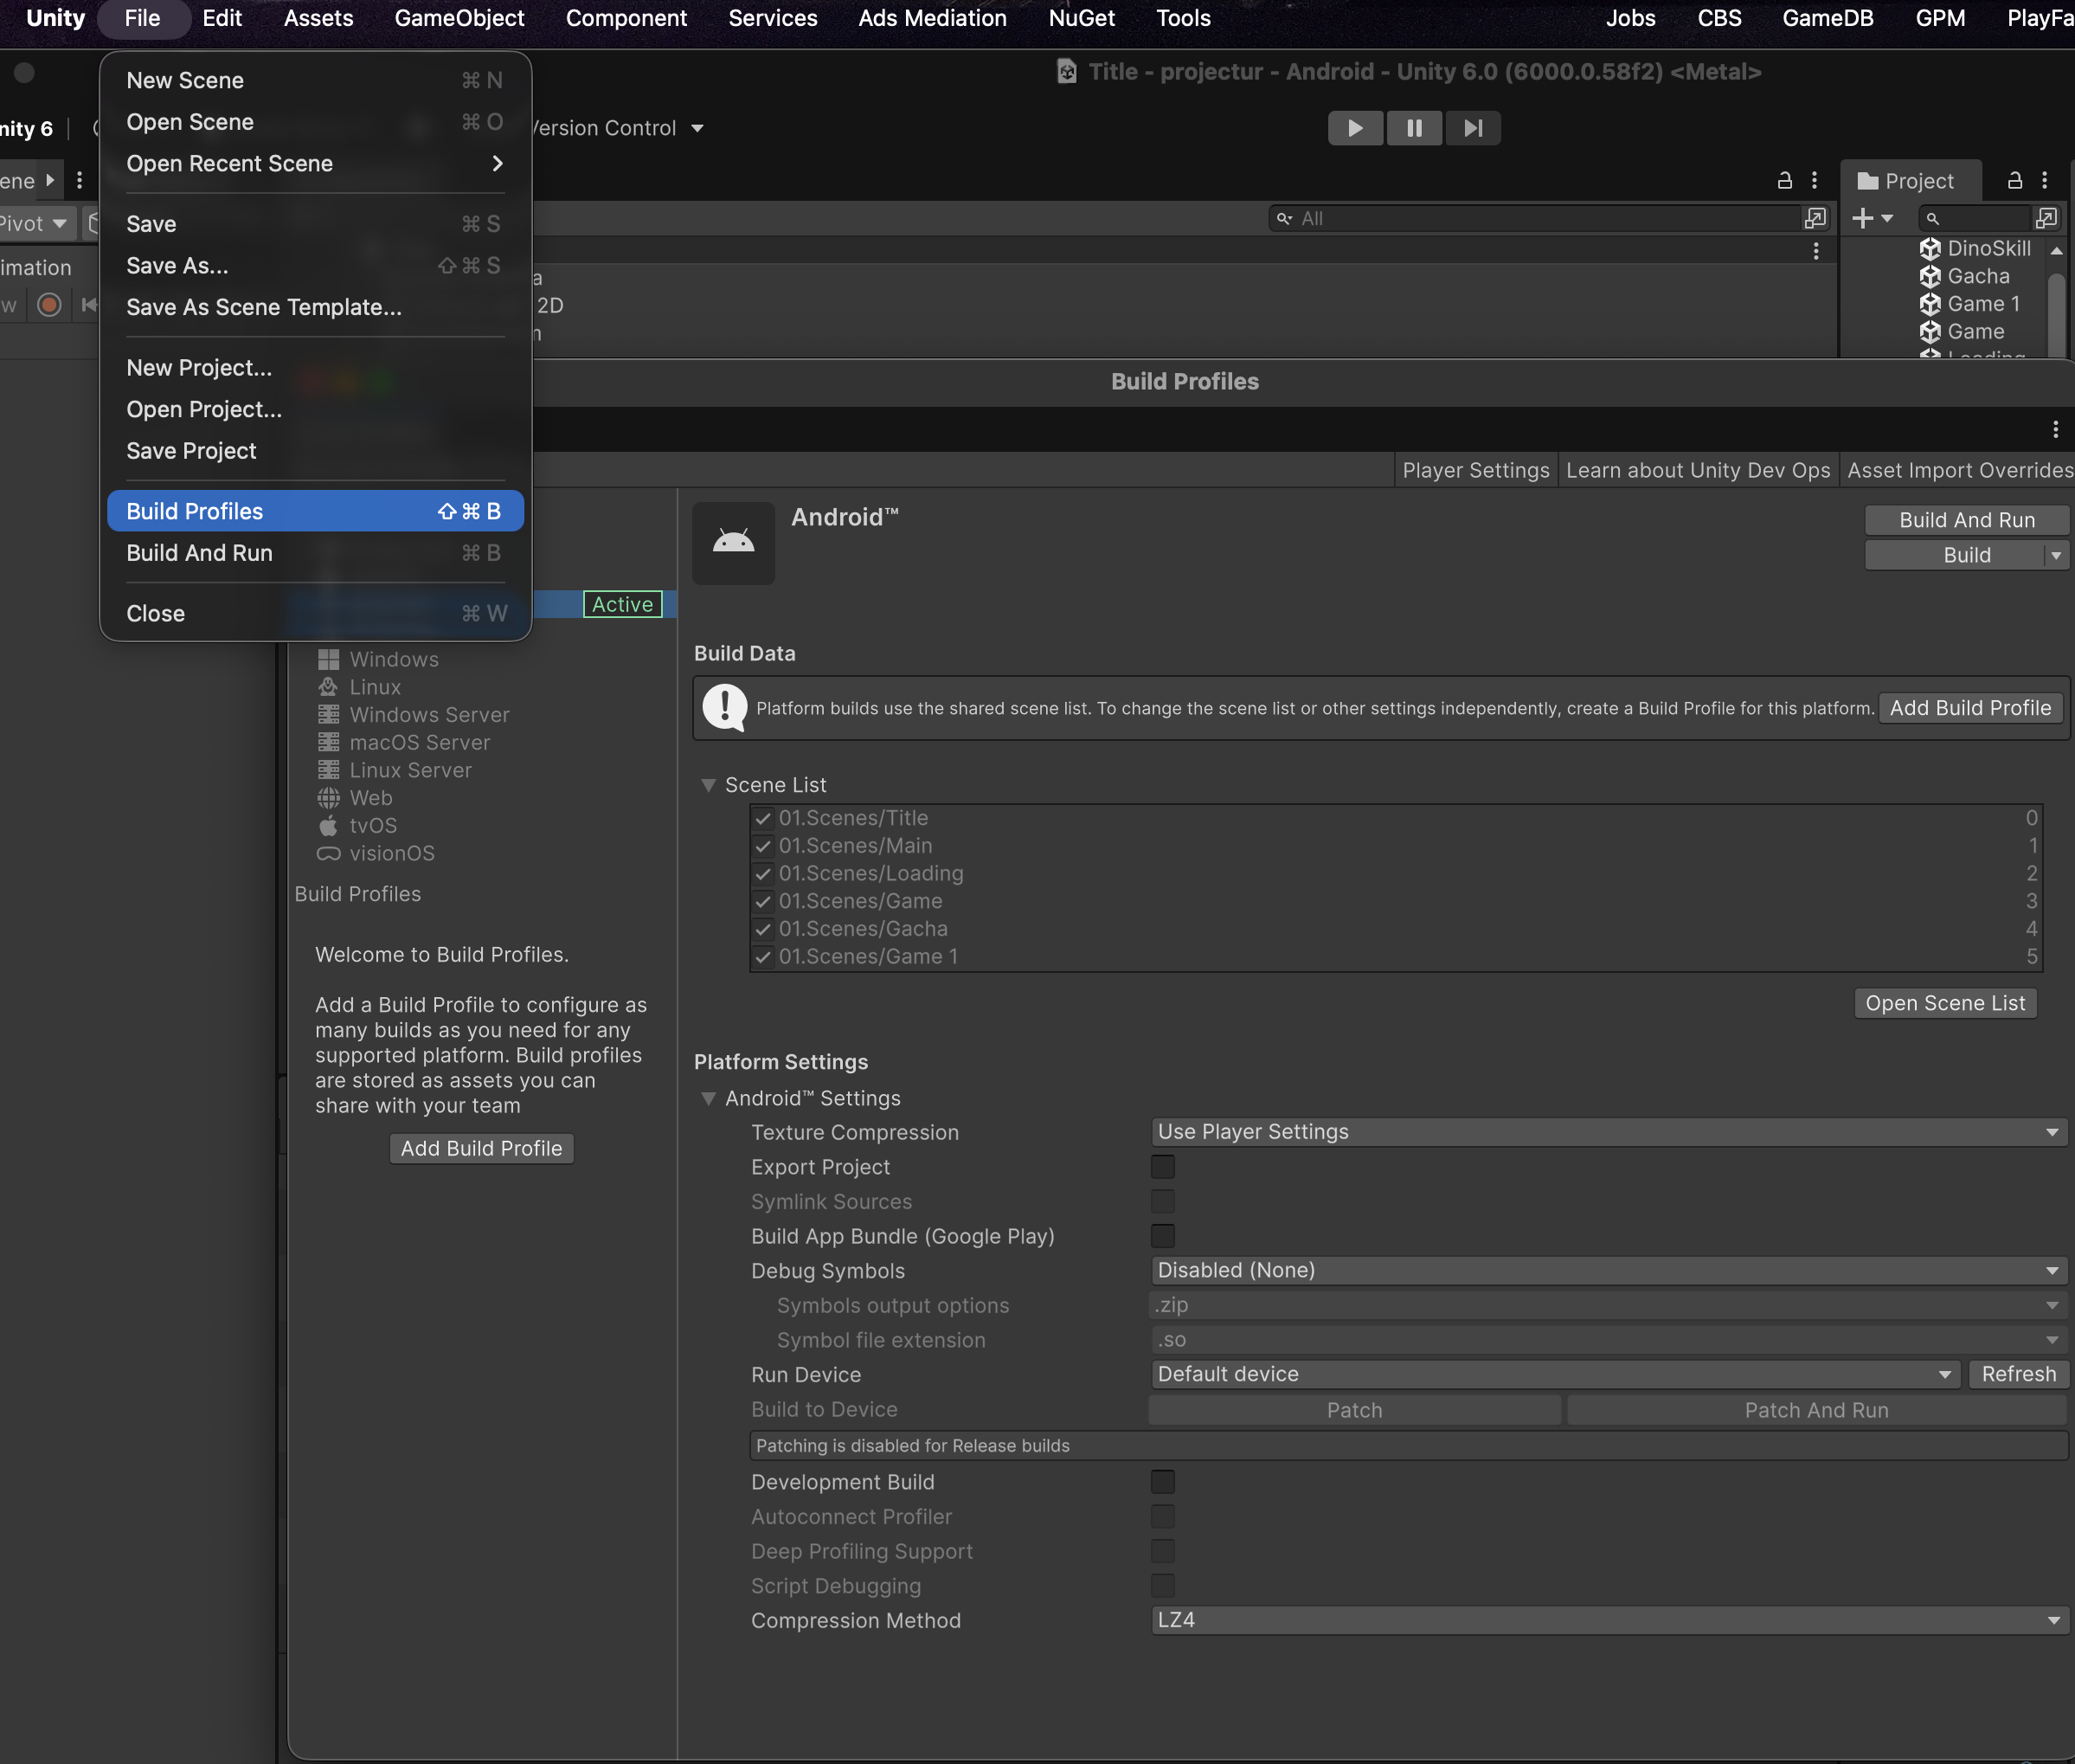Click the Step frame button
Screen dimensions: 2075x1764
click(1472, 128)
